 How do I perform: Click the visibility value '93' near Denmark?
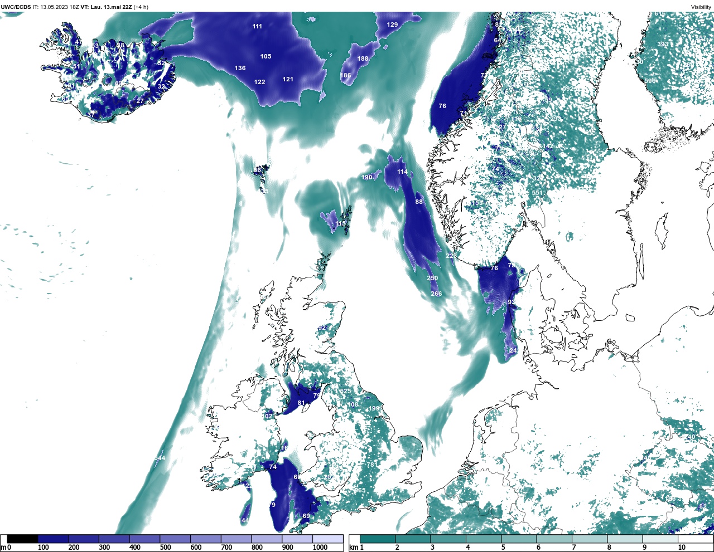[511, 302]
